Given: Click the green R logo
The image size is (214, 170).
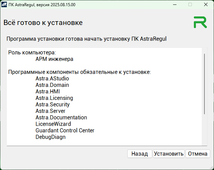Looking at the screenshot, I should pyautogui.click(x=200, y=22).
